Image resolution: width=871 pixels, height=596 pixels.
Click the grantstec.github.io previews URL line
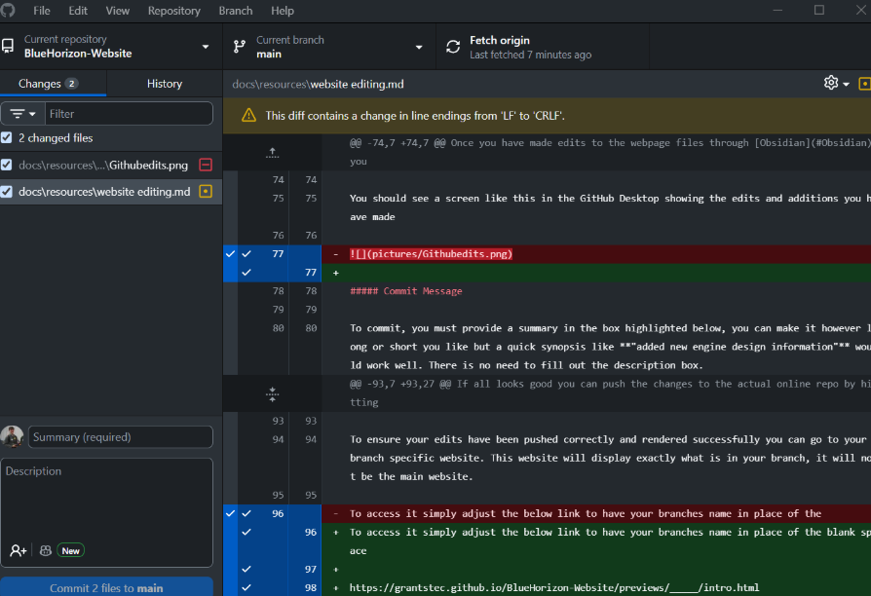pyautogui.click(x=554, y=587)
